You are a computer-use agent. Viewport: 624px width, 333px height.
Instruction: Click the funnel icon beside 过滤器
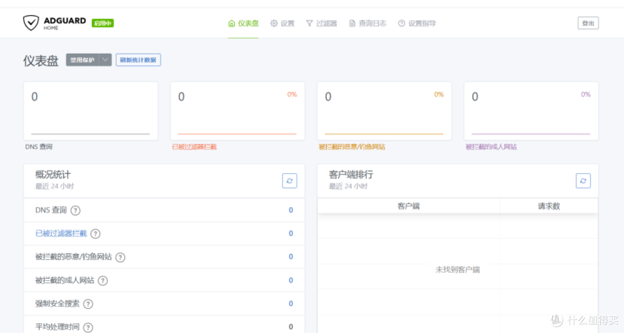click(309, 24)
